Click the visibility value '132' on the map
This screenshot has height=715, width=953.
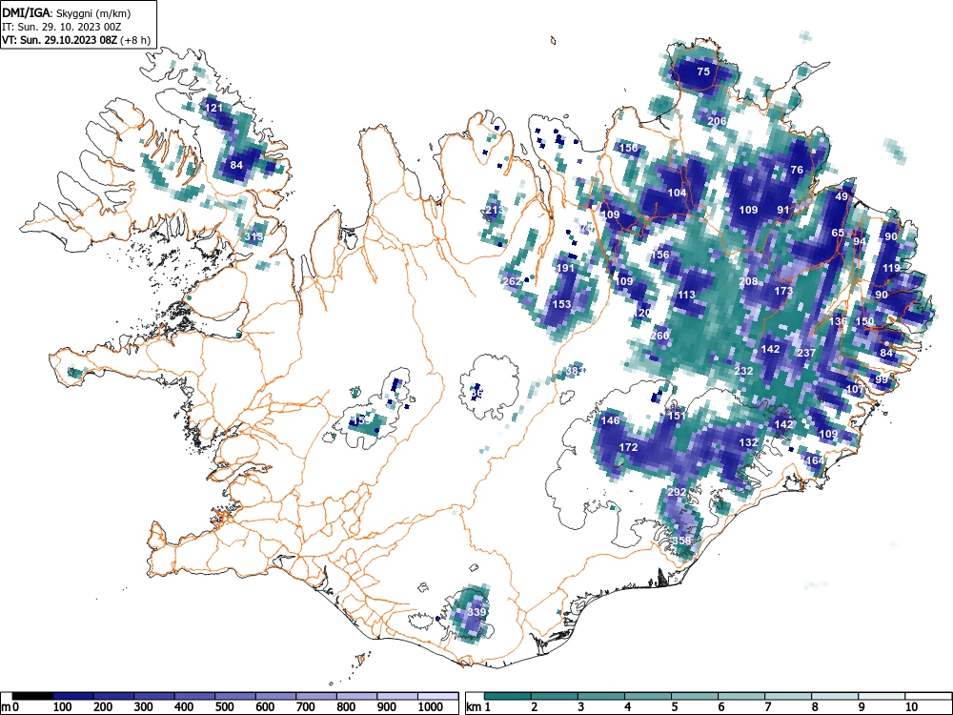click(748, 442)
